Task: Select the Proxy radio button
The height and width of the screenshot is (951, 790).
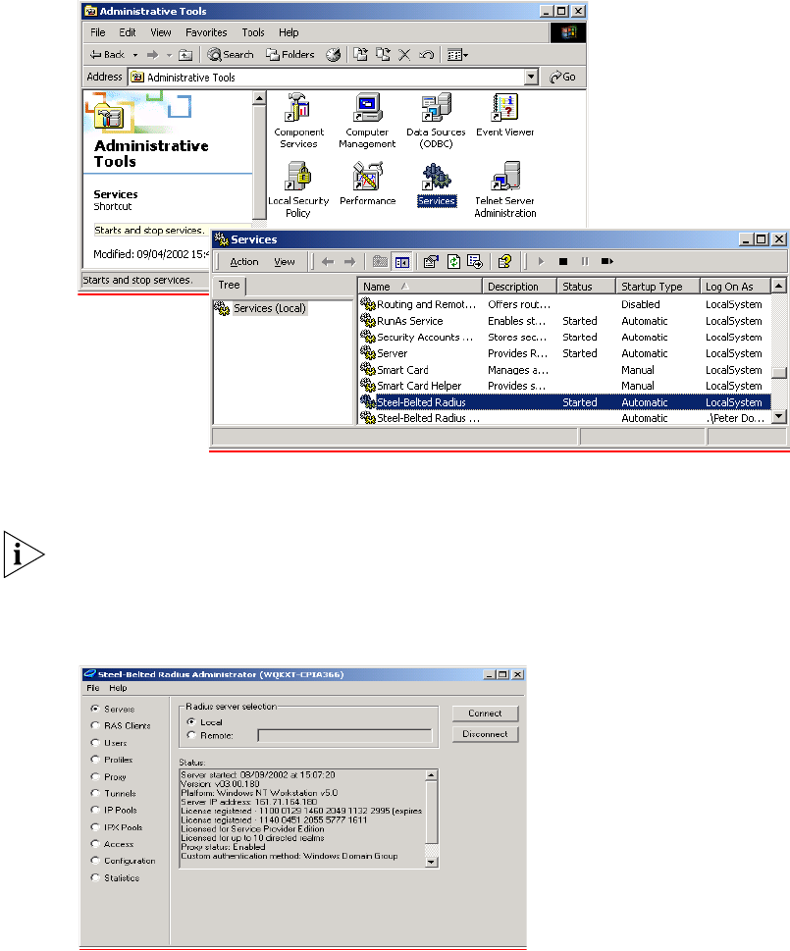Action: point(95,776)
